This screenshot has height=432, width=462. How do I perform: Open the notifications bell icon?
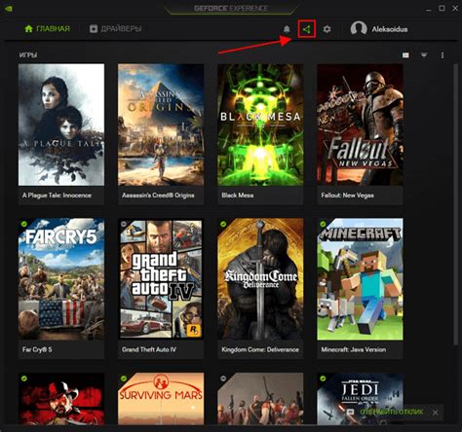click(x=287, y=29)
